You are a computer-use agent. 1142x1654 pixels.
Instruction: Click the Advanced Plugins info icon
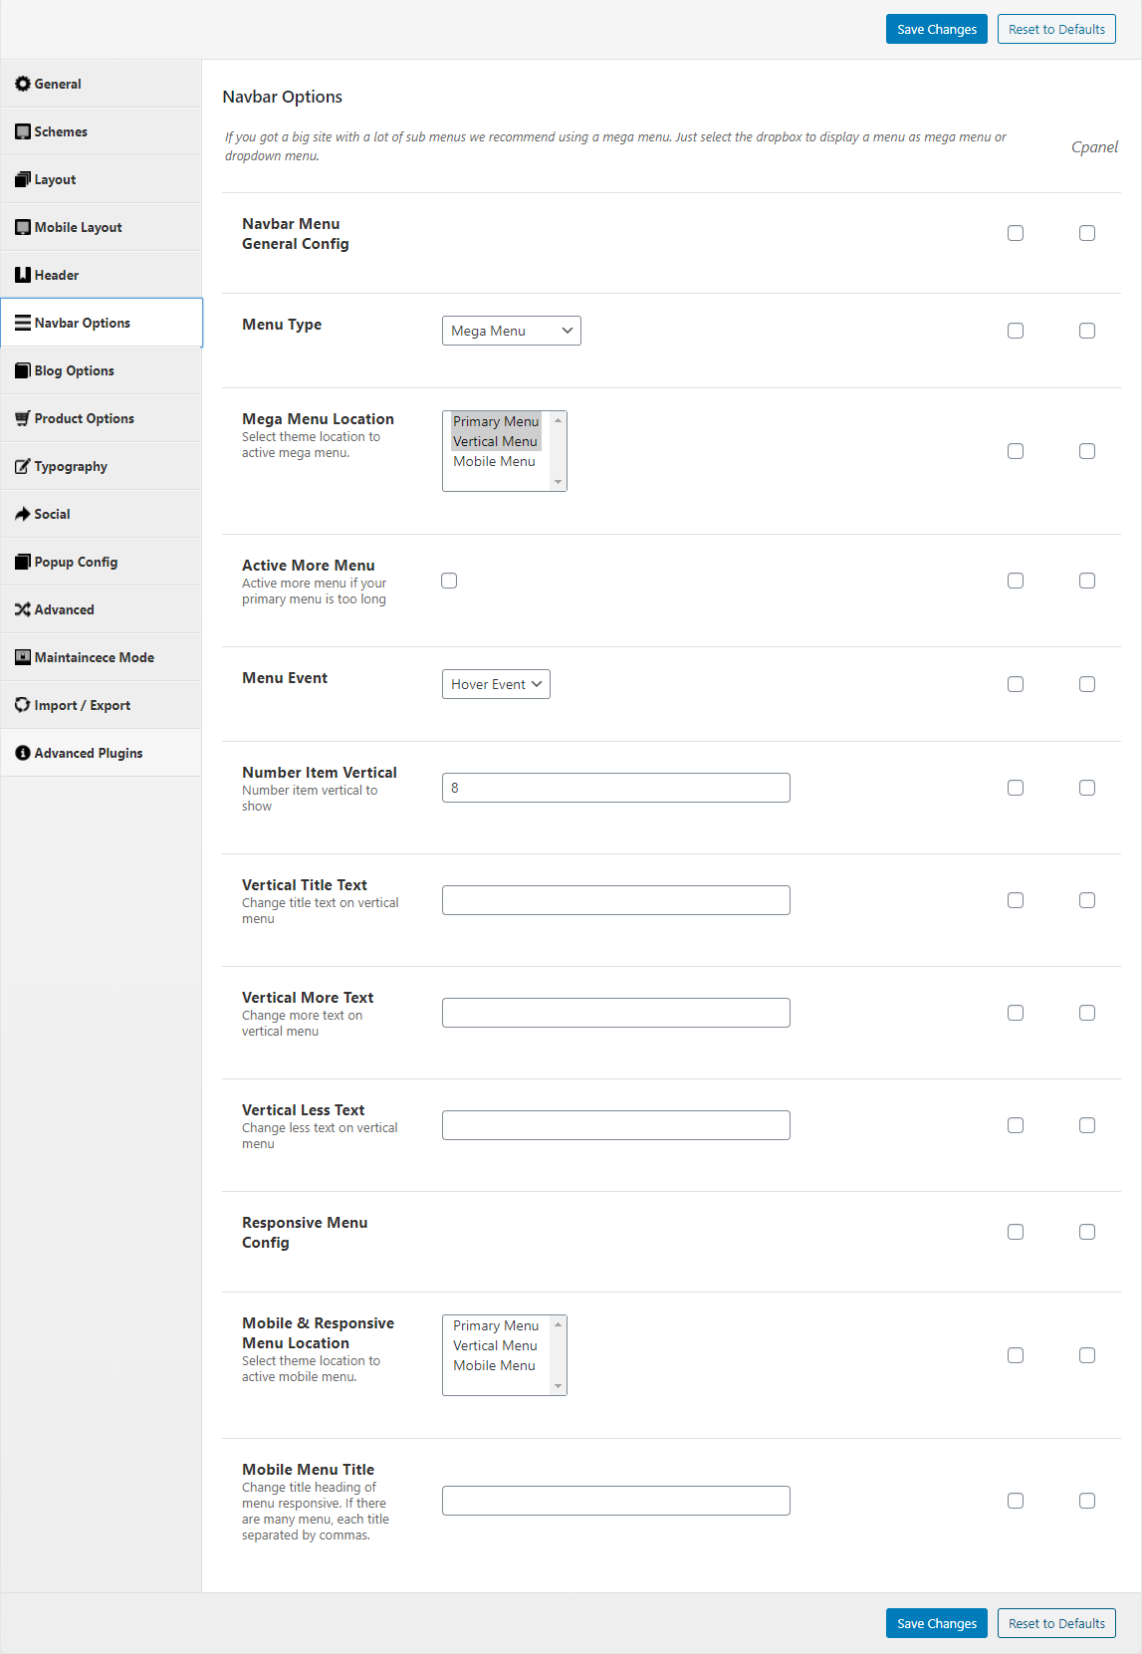click(x=23, y=753)
